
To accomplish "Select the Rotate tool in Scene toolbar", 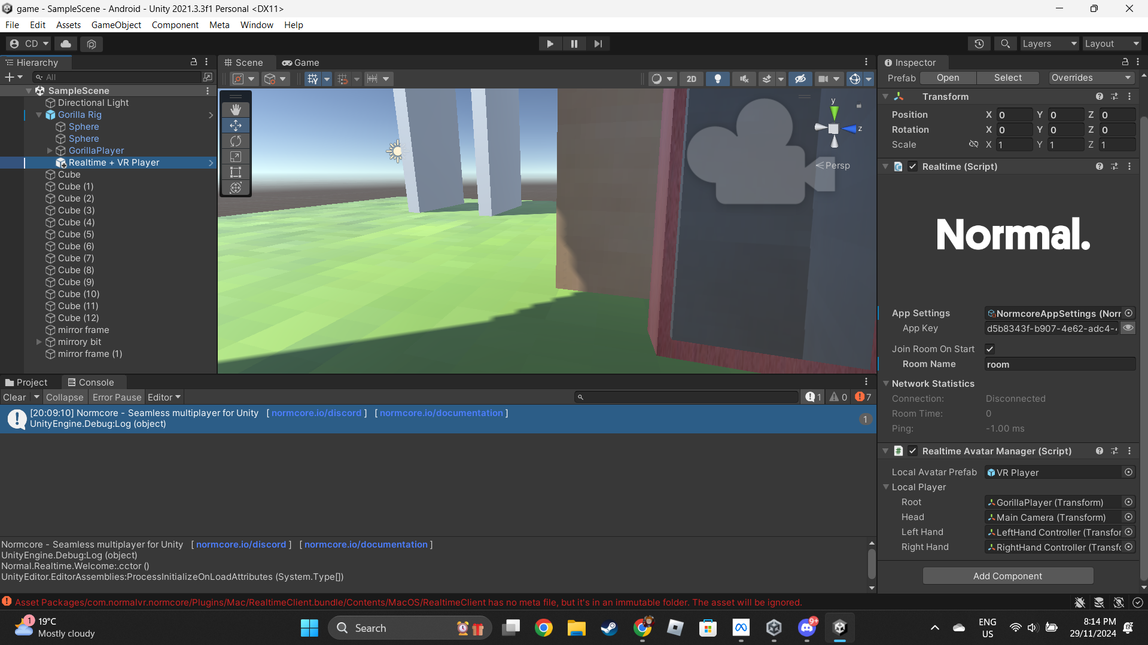I will point(236,141).
